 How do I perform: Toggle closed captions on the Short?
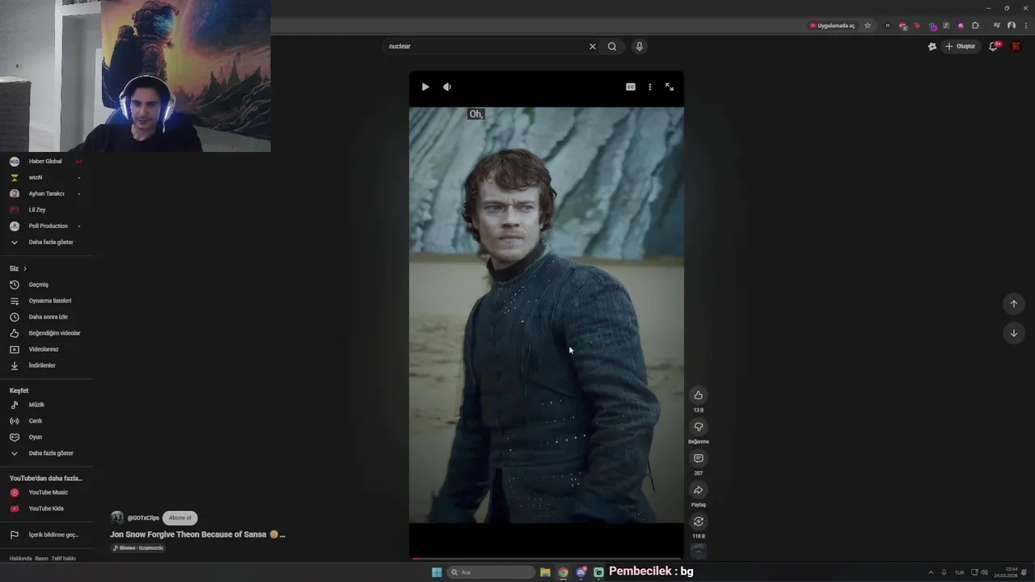[631, 86]
